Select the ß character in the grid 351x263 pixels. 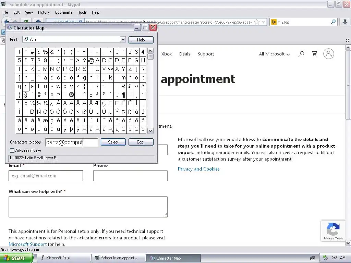coord(130,112)
